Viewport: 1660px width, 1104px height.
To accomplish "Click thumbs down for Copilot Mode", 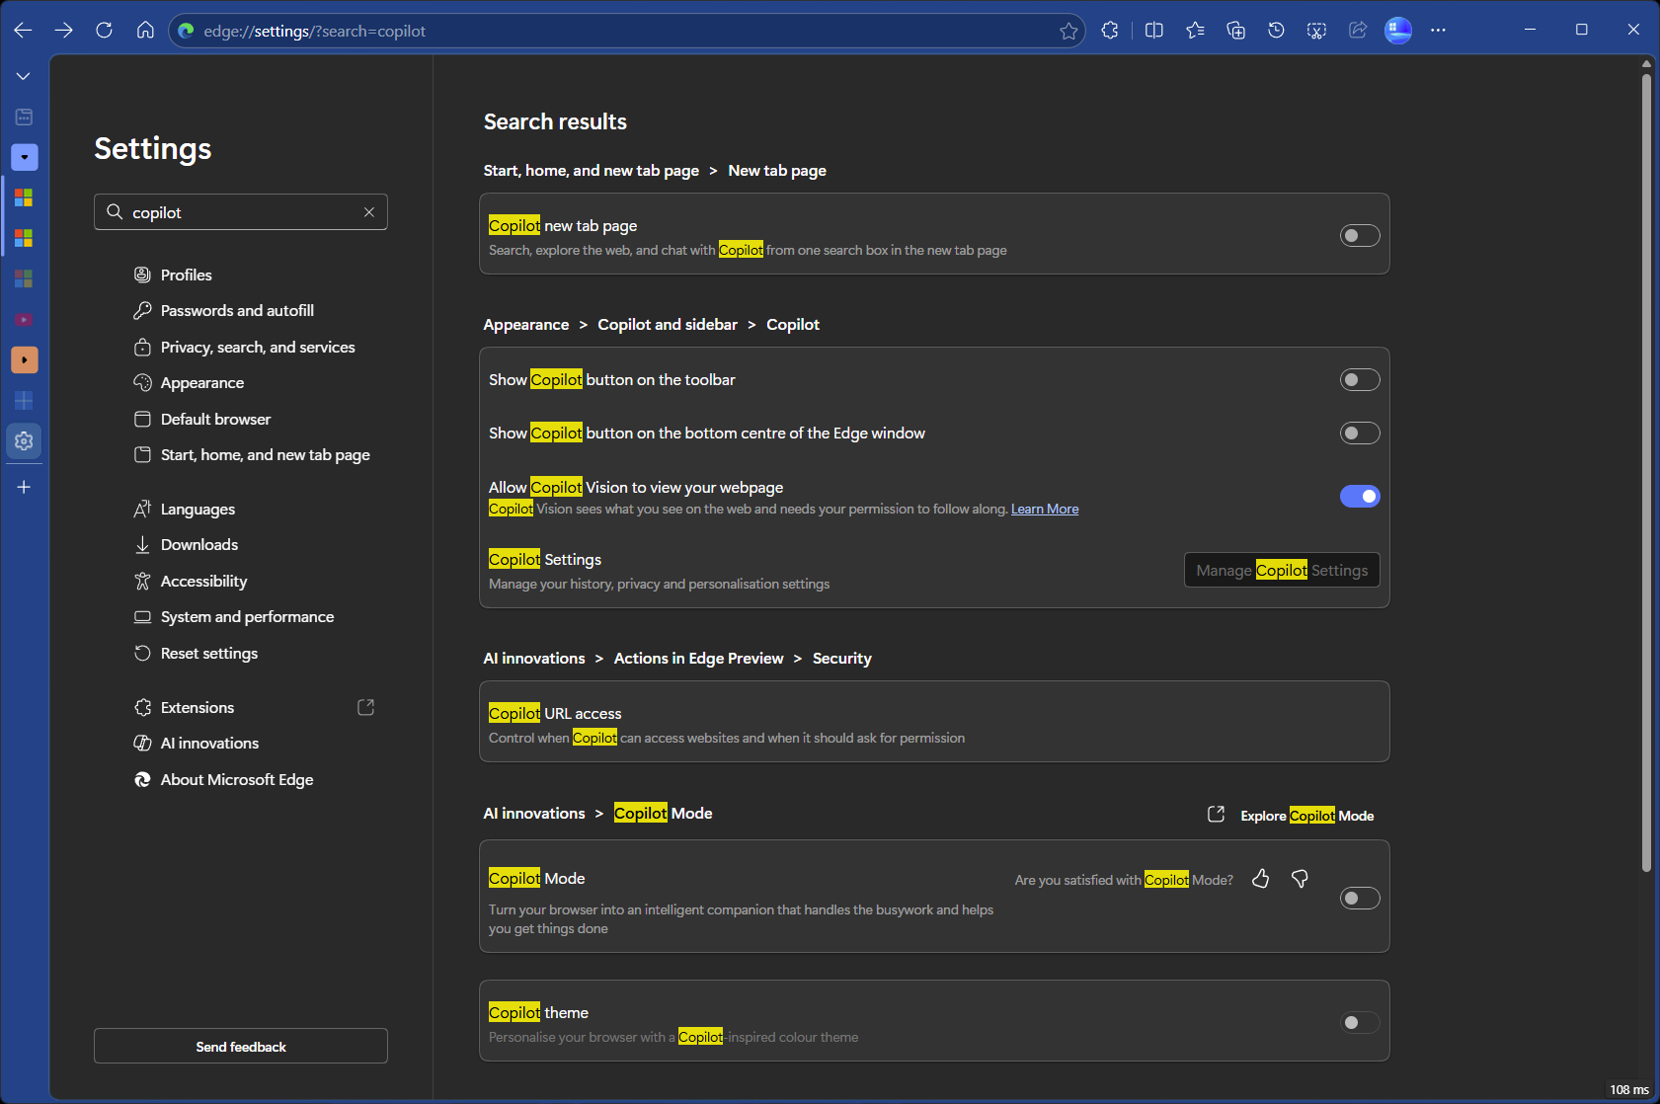I will (1301, 879).
